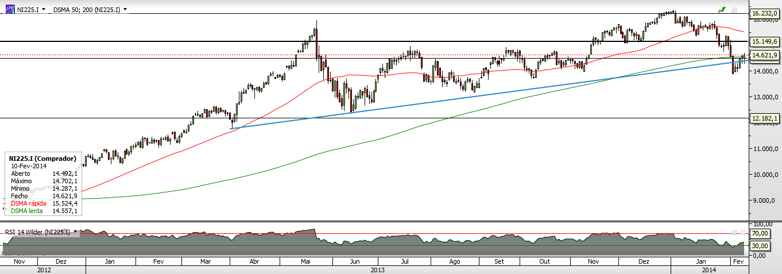Click the 14.621,9 current price label
Screen dimensions: 782x274
point(764,55)
